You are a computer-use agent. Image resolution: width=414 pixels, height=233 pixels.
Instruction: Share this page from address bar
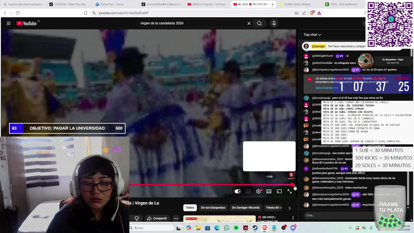[x=304, y=13]
